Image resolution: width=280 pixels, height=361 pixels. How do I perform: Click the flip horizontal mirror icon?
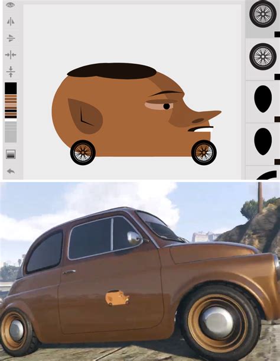[x=11, y=22]
